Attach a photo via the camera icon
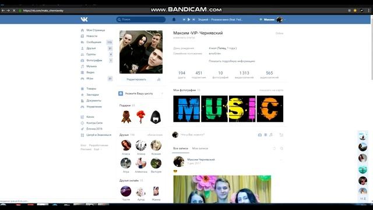The height and width of the screenshot is (210, 373). coord(260,135)
